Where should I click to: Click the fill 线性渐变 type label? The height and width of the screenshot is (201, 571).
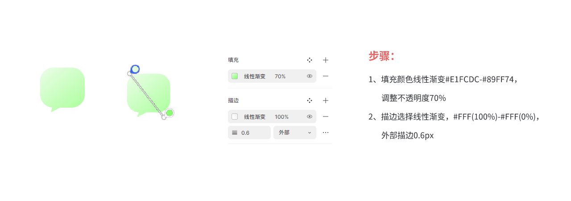[x=255, y=76]
